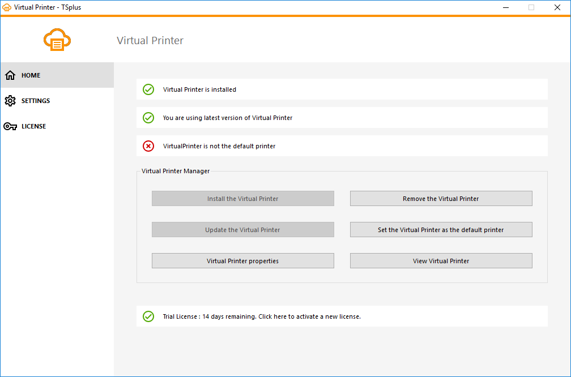Click the green check beside the latest version message
This screenshot has height=377, width=571.
pos(148,118)
